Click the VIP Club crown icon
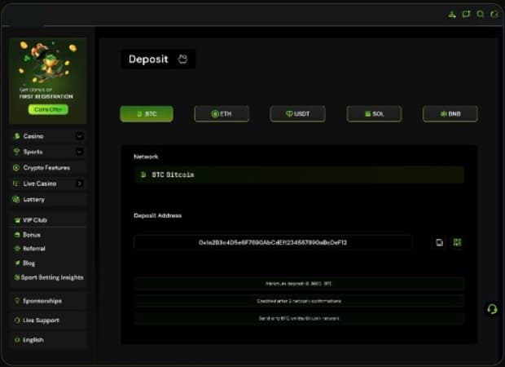 [x=17, y=220]
